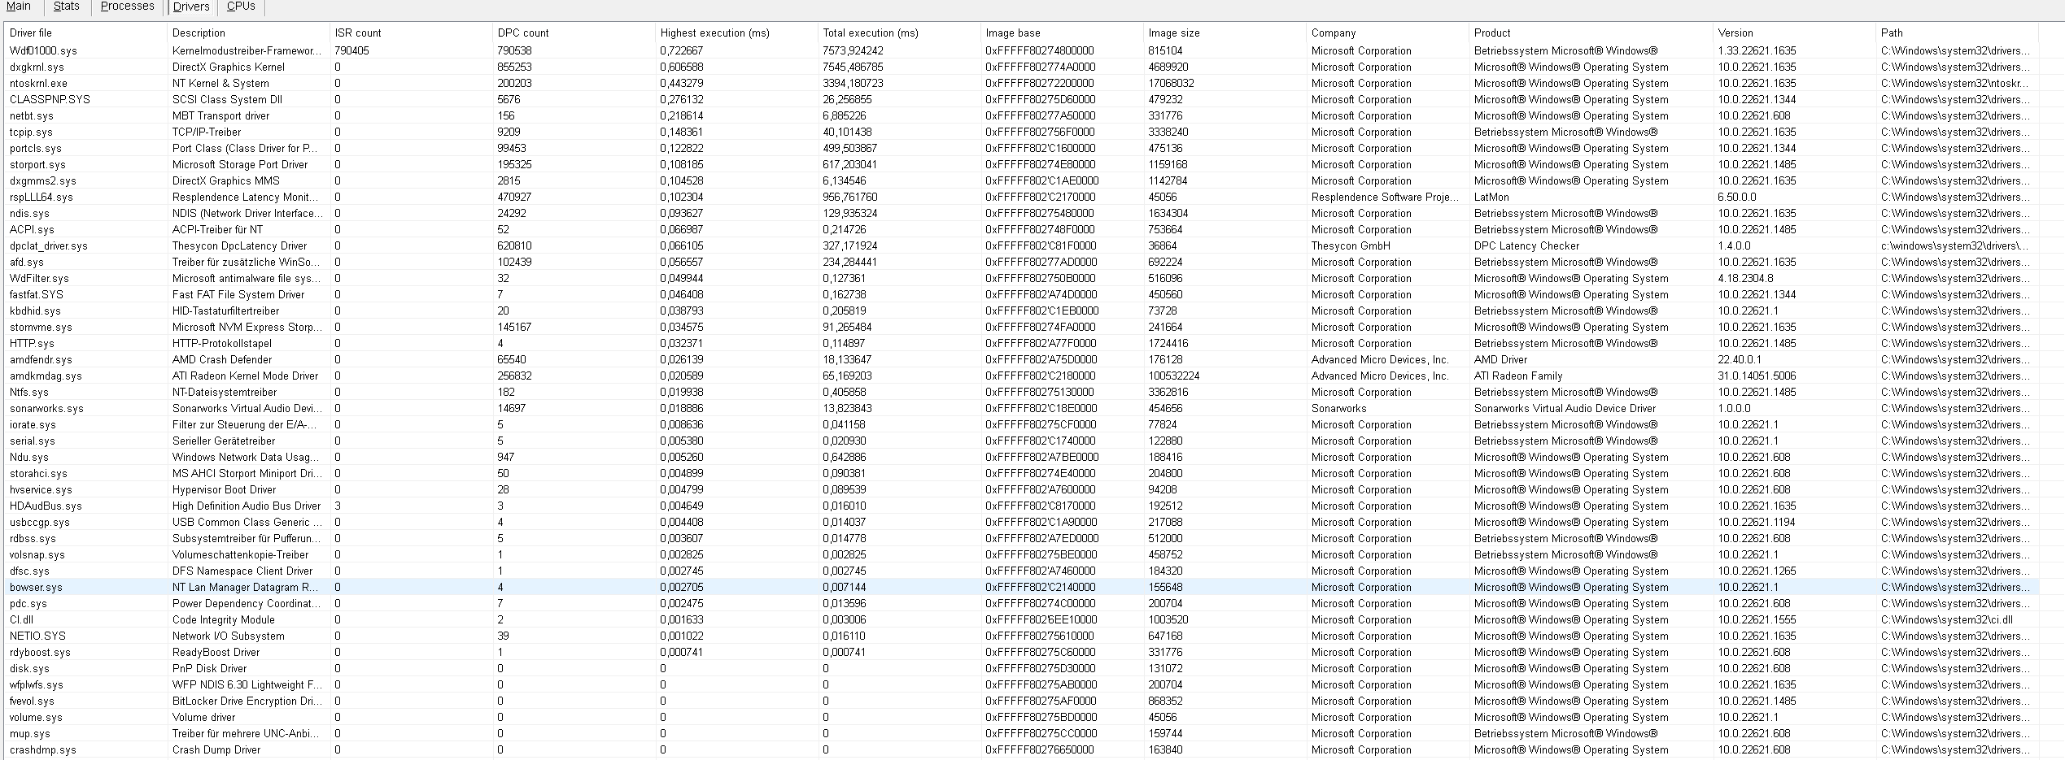Click highest execution value 0,722667

(682, 50)
